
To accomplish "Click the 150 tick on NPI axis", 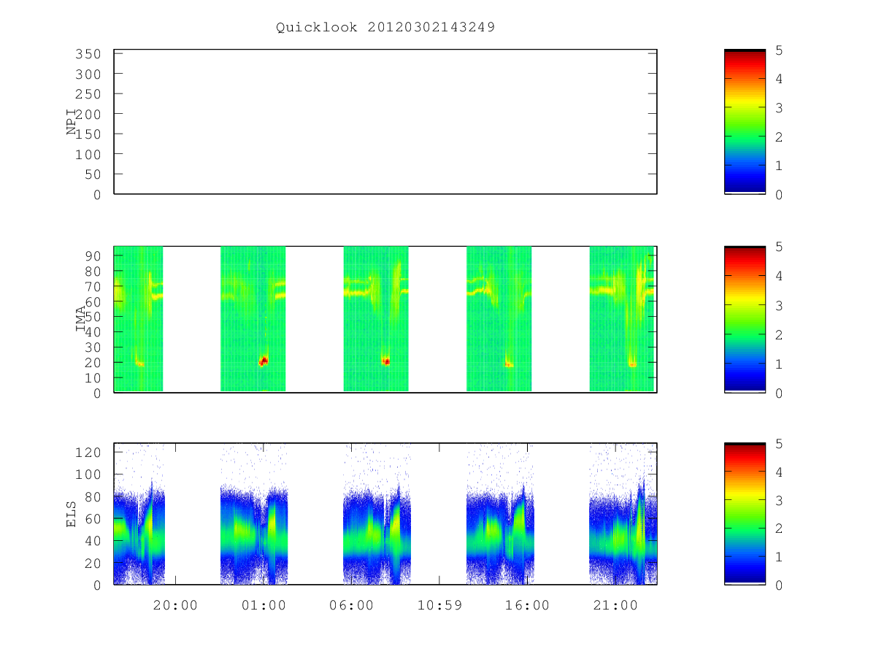I will pos(89,134).
